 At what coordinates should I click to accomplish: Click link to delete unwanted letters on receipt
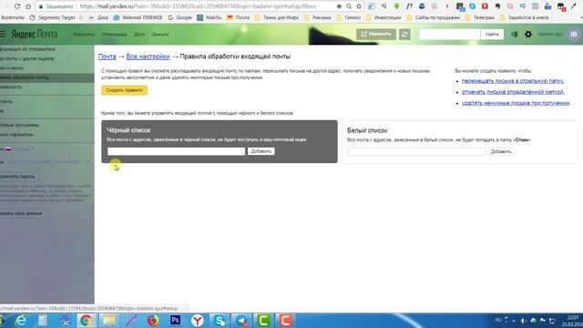[x=516, y=103]
